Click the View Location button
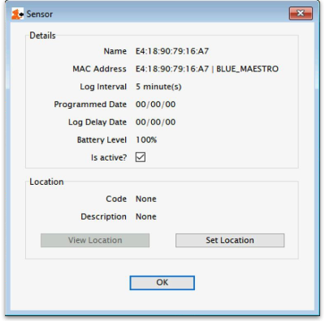This screenshot has height=321, width=325. point(95,240)
